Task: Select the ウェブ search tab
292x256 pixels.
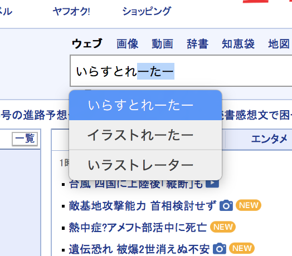Action: pyautogui.click(x=87, y=43)
